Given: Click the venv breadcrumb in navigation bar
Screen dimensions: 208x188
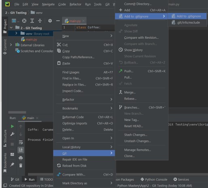Looking at the screenshot, I should (37, 13).
